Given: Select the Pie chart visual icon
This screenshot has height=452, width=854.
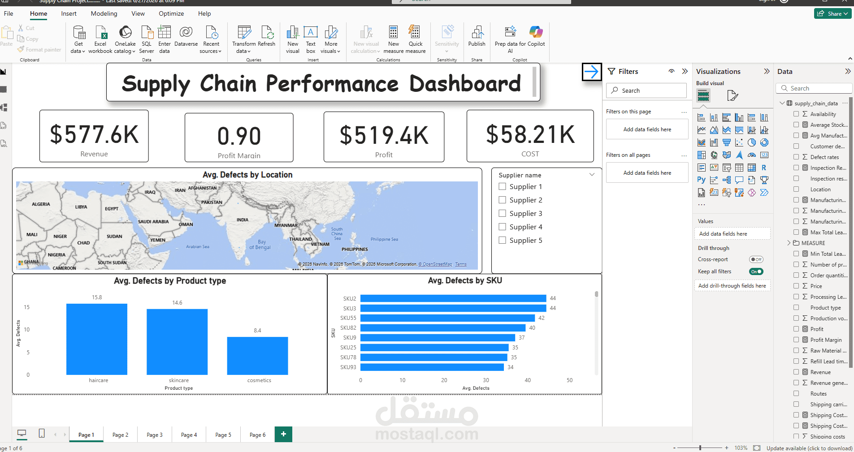Looking at the screenshot, I should (752, 142).
